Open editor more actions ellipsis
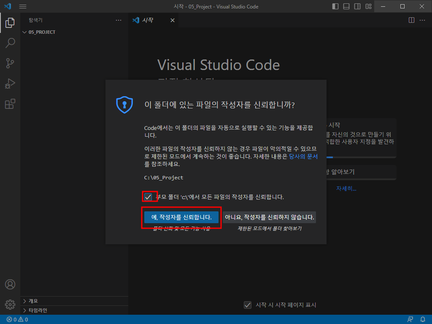Viewport: 432px width, 324px height. point(422,20)
